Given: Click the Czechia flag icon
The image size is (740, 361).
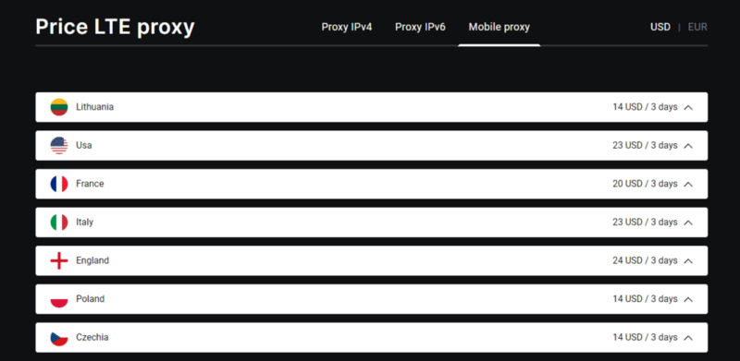Looking at the screenshot, I should (59, 337).
